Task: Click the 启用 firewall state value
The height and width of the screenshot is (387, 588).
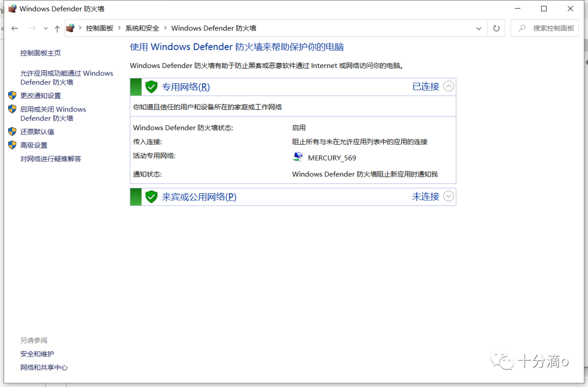Action: pos(299,128)
